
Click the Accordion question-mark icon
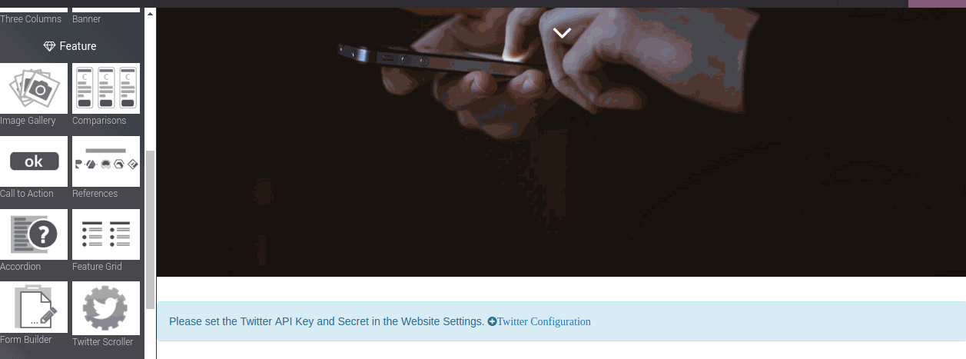[x=33, y=234]
